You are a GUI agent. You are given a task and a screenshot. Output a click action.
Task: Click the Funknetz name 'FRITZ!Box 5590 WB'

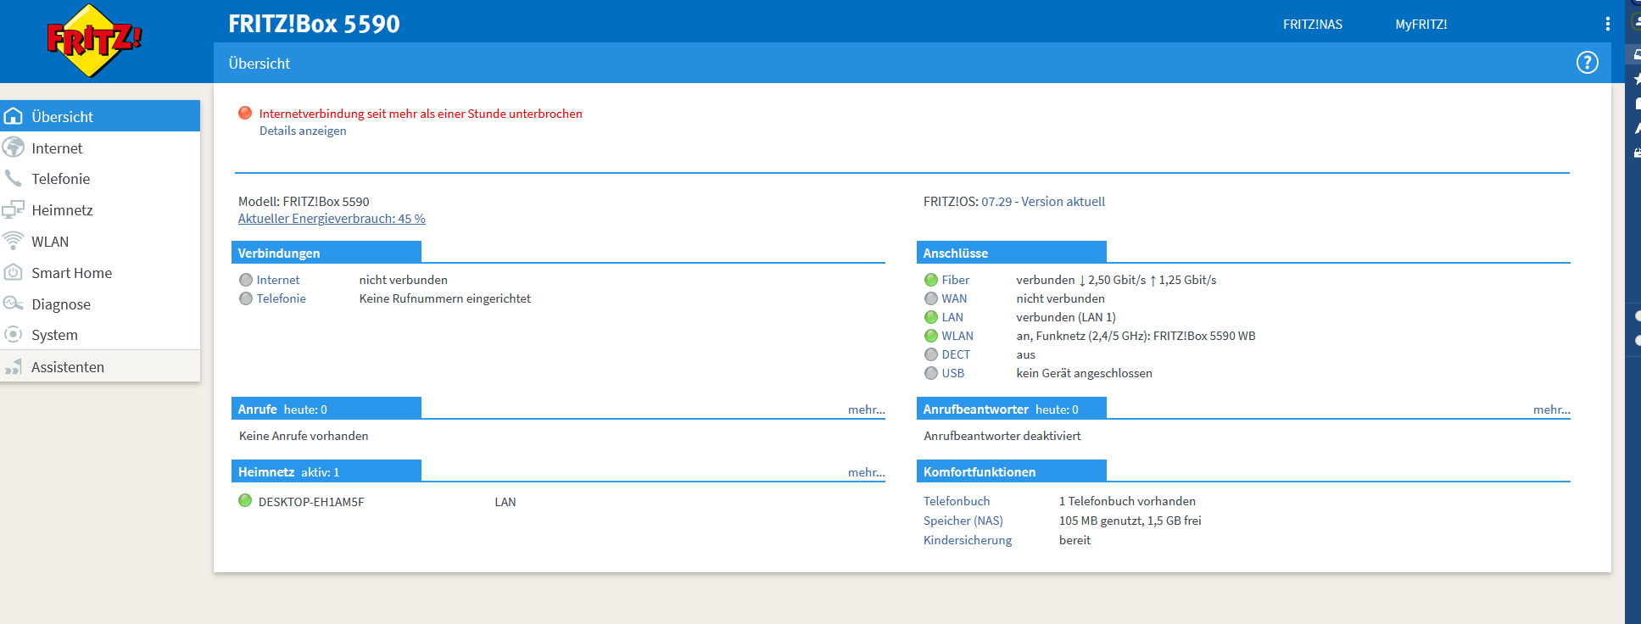[1204, 336]
